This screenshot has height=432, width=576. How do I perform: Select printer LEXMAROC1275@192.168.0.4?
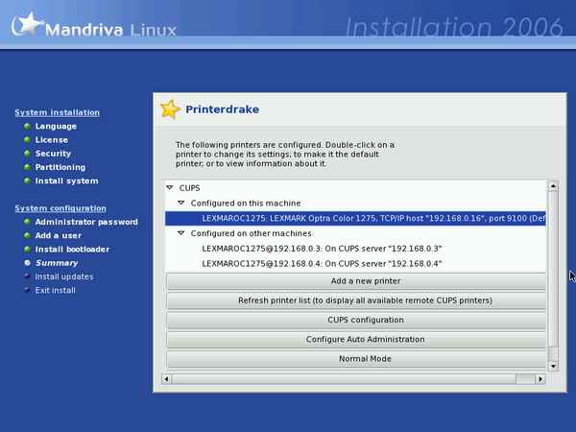coord(322,263)
